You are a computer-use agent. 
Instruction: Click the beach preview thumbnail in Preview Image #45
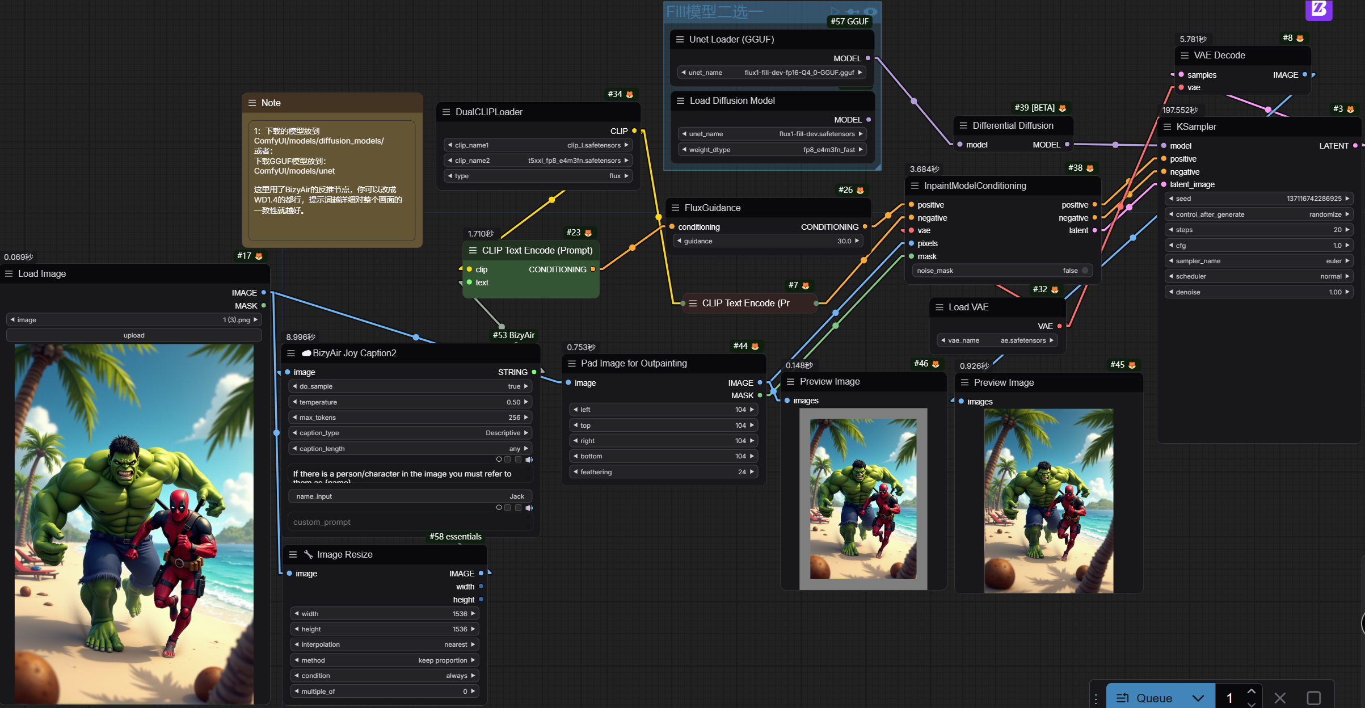point(1049,499)
